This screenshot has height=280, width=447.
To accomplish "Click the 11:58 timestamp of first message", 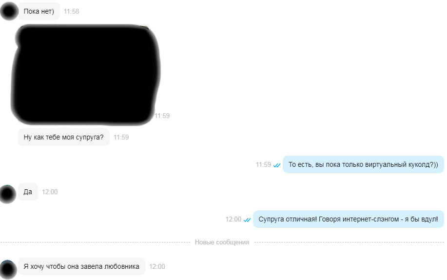I will point(71,11).
